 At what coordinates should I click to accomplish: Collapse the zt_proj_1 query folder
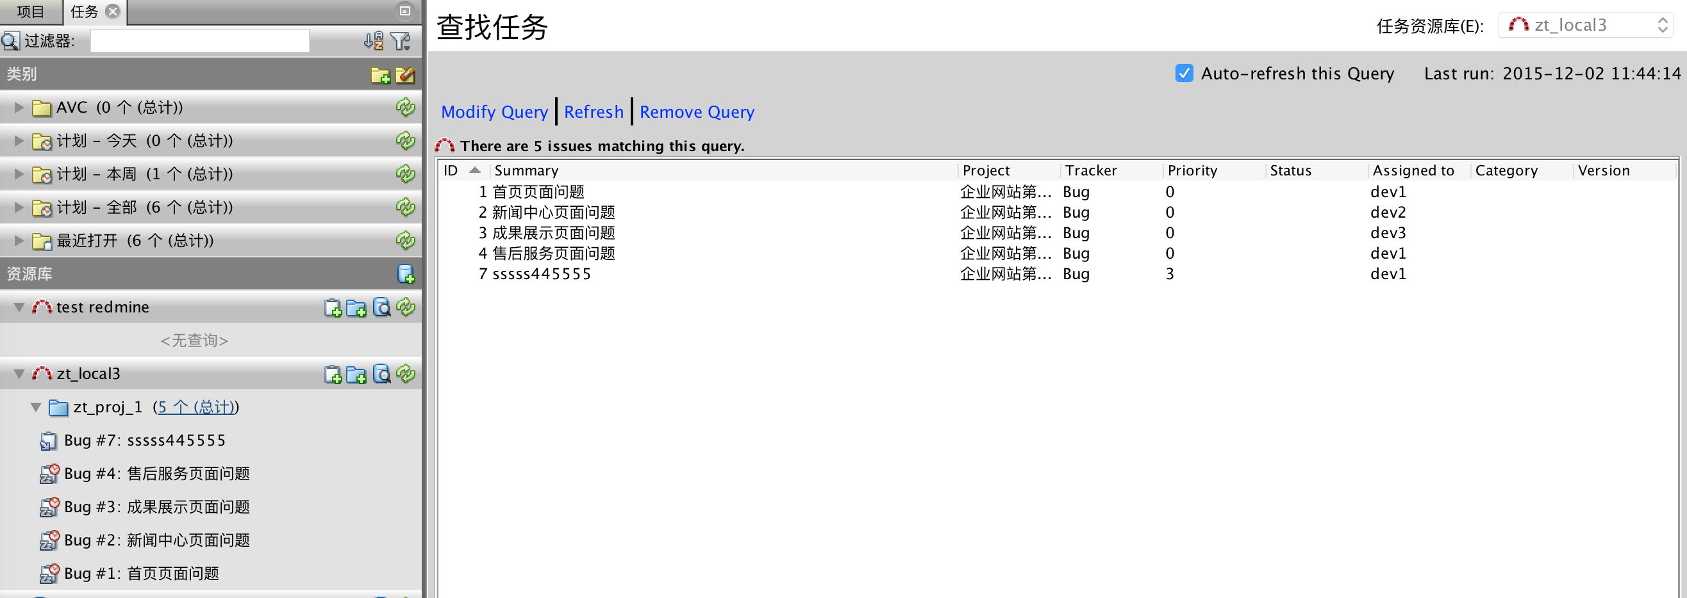36,408
